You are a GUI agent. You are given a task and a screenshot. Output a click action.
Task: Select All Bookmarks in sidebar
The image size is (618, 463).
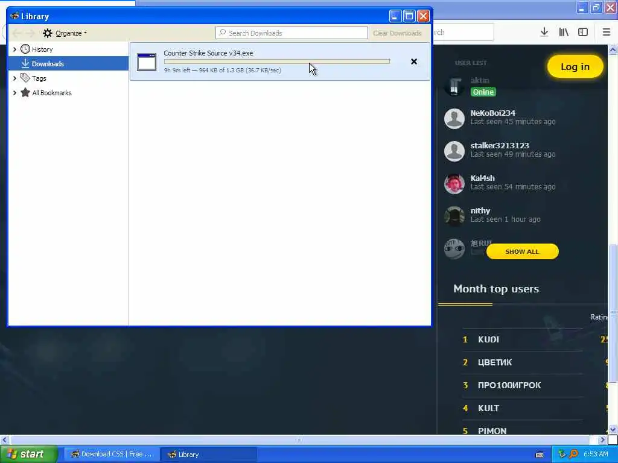point(52,93)
